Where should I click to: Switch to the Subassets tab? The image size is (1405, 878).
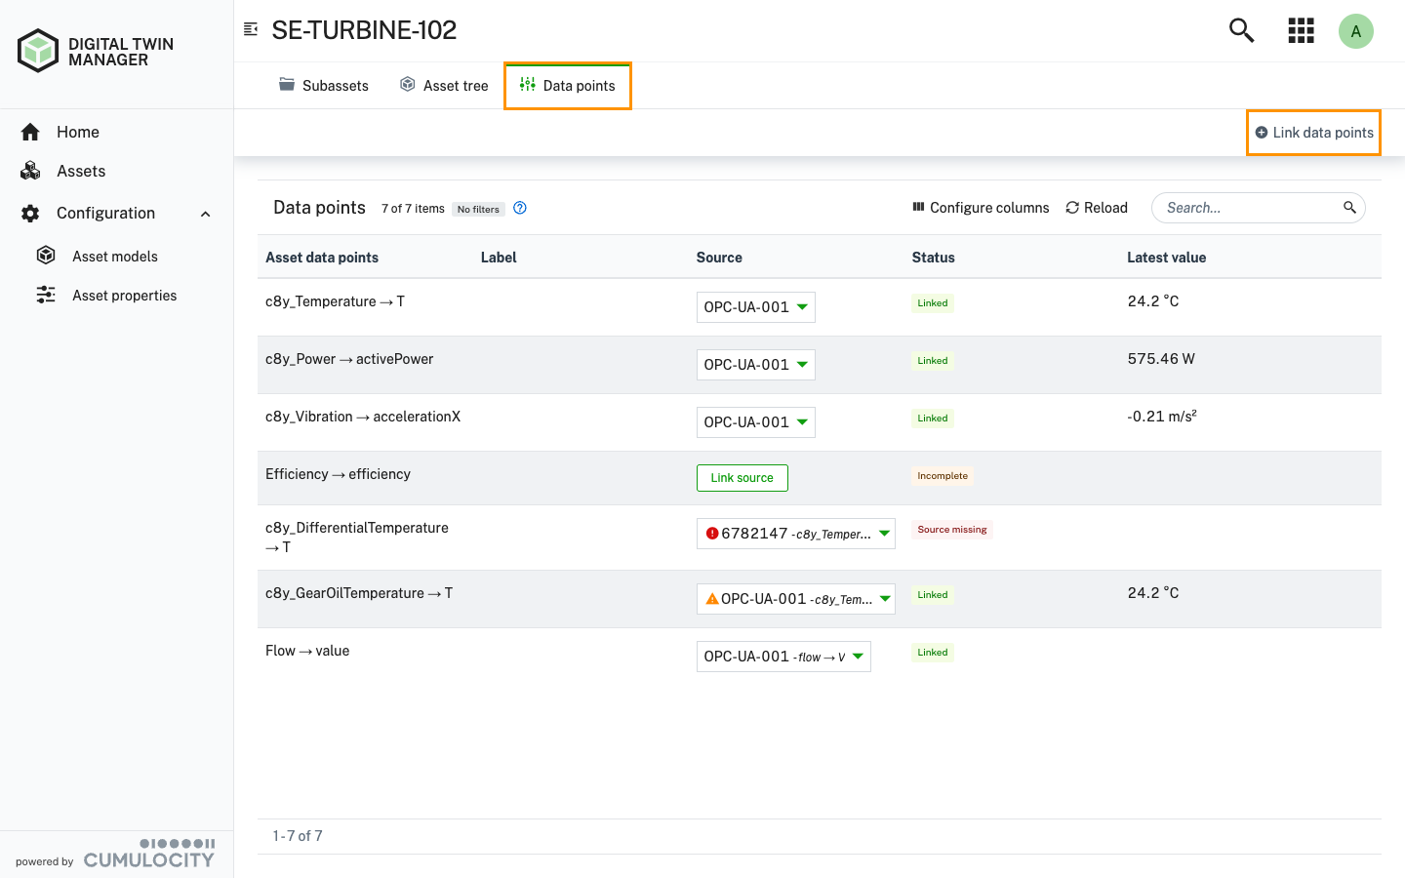click(323, 85)
